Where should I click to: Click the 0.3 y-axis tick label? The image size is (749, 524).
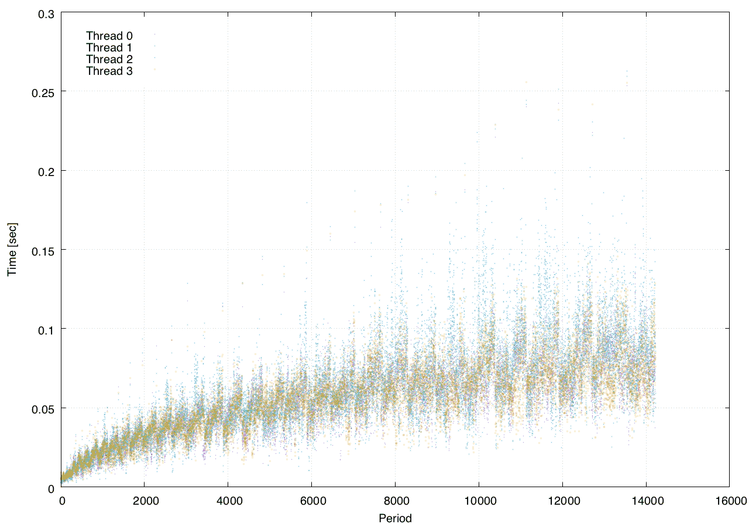(x=47, y=13)
